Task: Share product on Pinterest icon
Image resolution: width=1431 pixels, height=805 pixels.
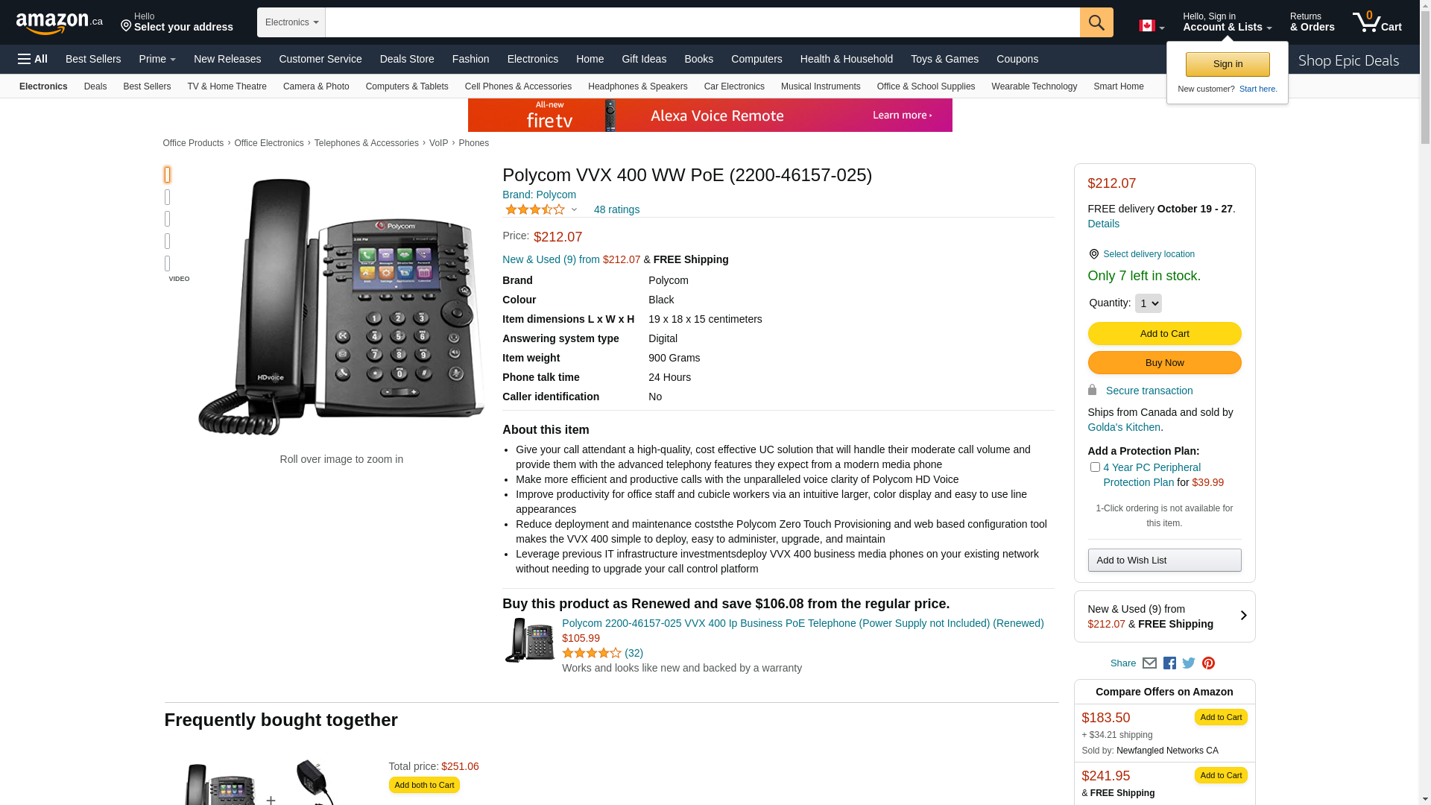Action: coord(1208,663)
